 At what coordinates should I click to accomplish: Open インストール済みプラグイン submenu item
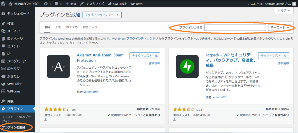click(x=16, y=119)
